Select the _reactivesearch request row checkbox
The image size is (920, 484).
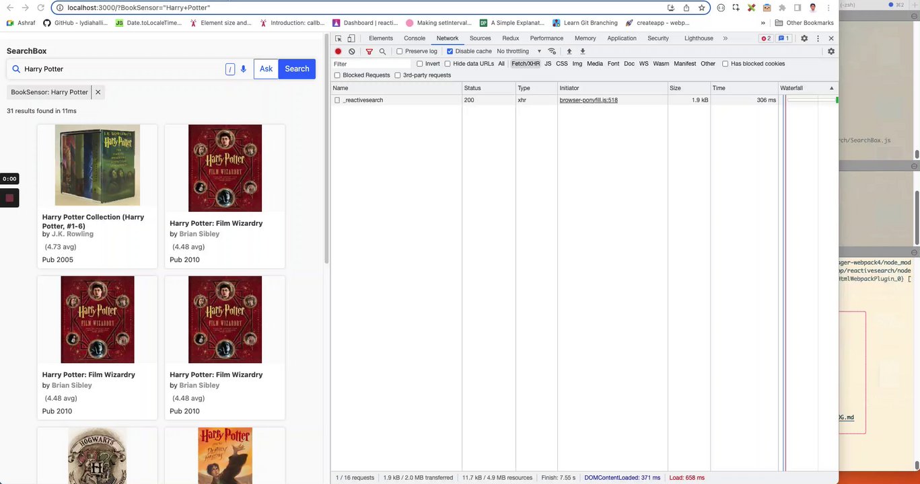337,100
